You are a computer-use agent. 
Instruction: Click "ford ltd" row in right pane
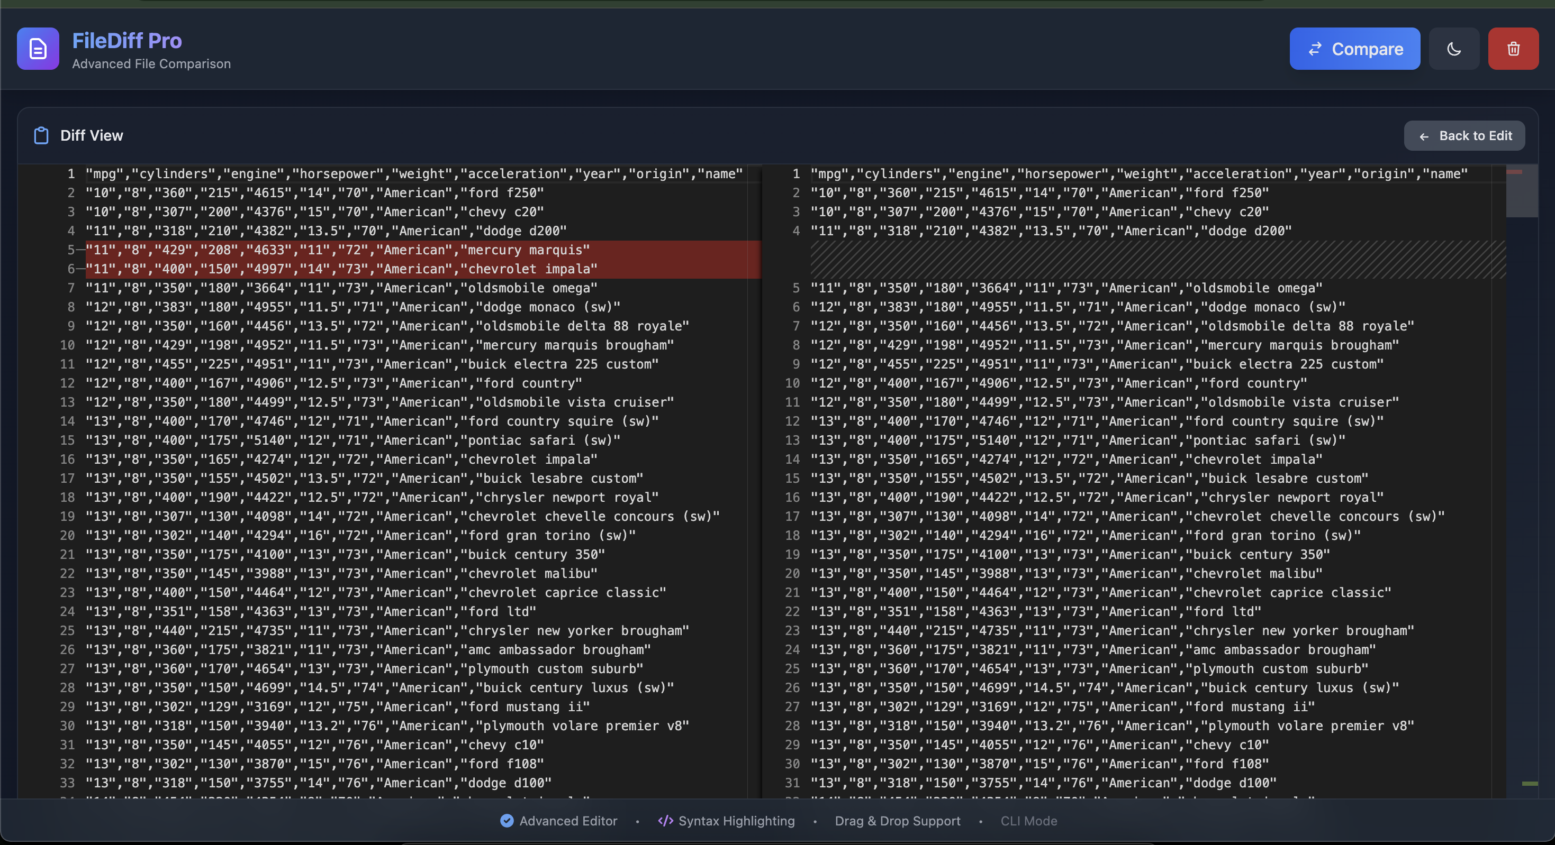click(x=1036, y=612)
